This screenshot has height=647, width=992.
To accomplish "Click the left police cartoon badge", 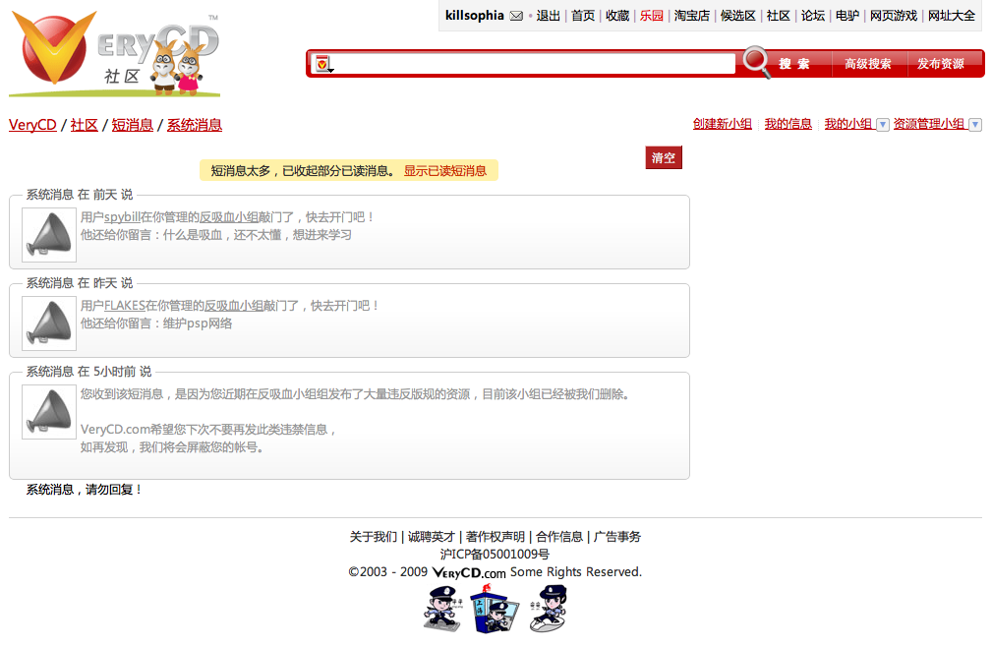I will pos(443,608).
